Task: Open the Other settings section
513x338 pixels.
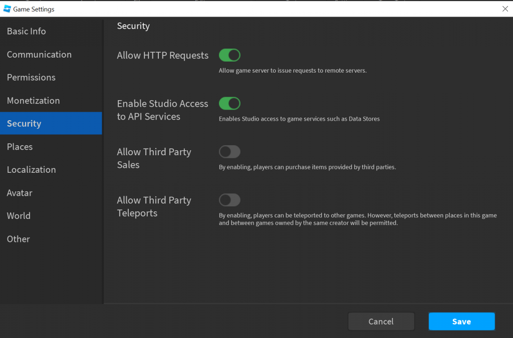Action: 51,239
